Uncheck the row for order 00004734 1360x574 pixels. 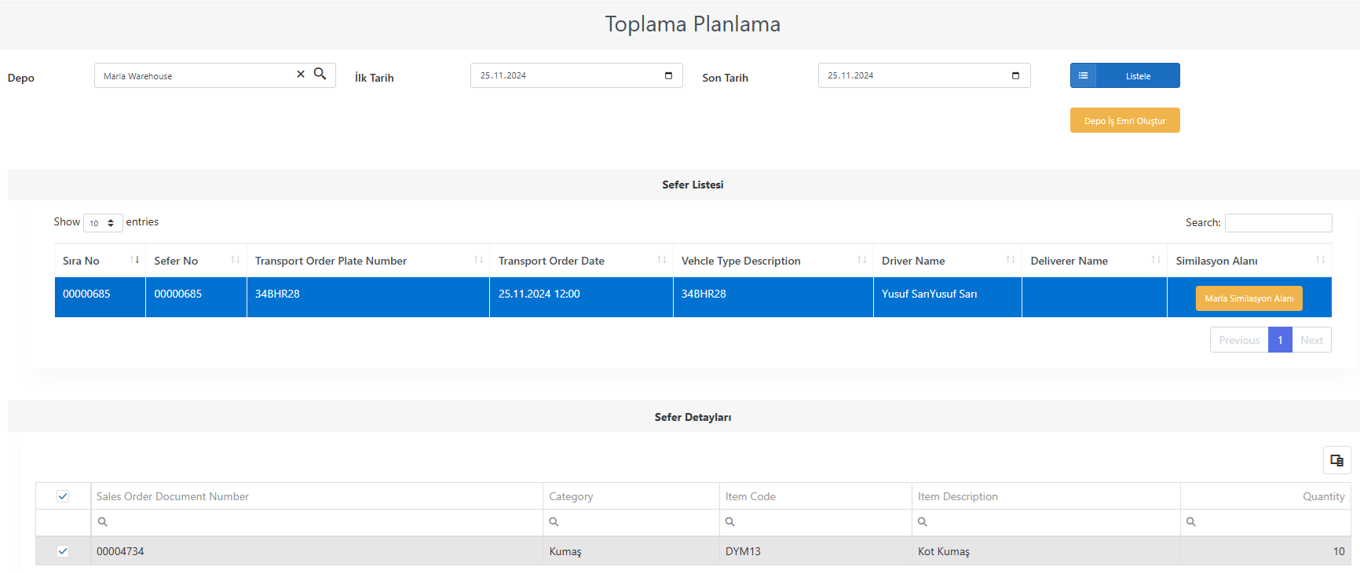point(63,551)
